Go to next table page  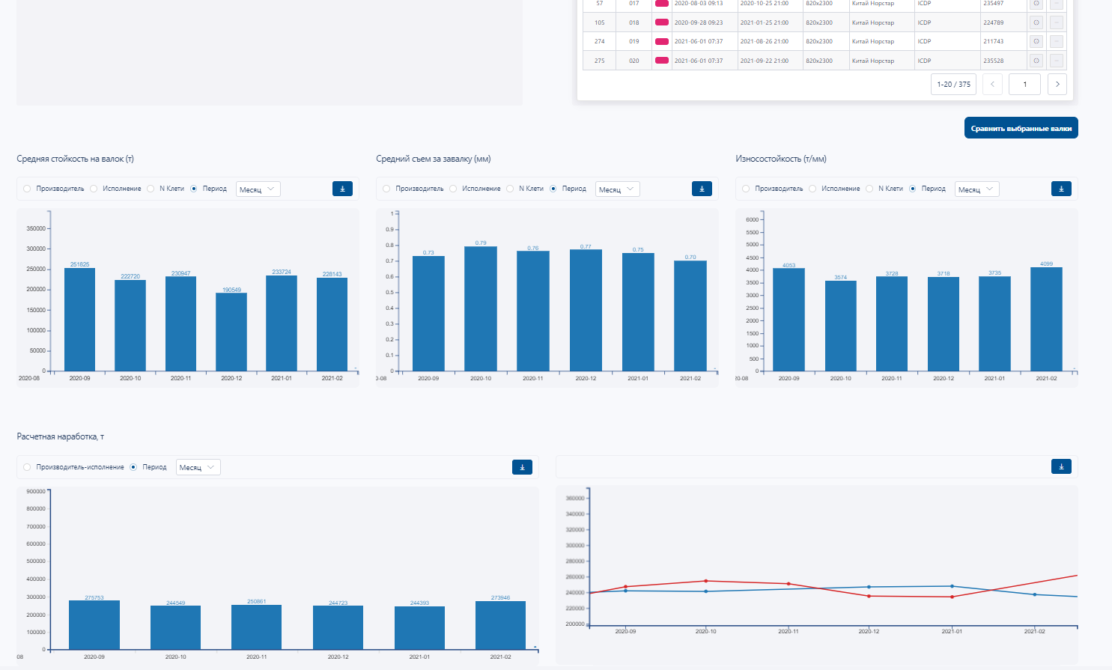pos(1057,84)
